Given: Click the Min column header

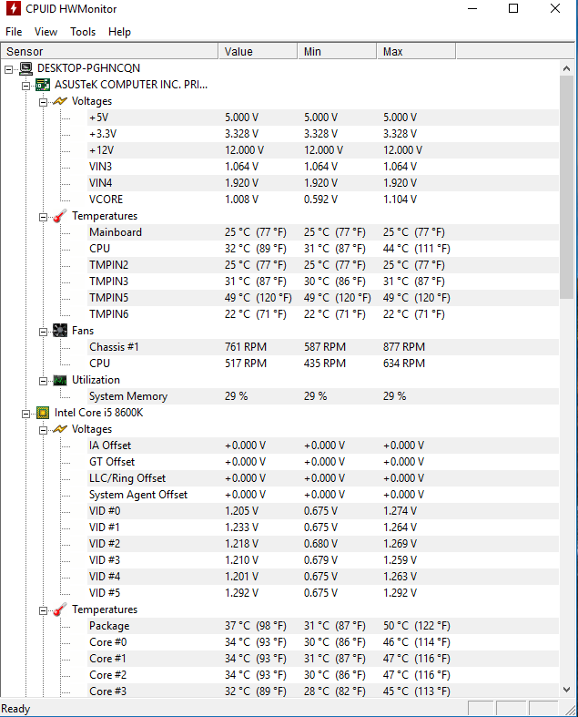Looking at the screenshot, I should 337,51.
